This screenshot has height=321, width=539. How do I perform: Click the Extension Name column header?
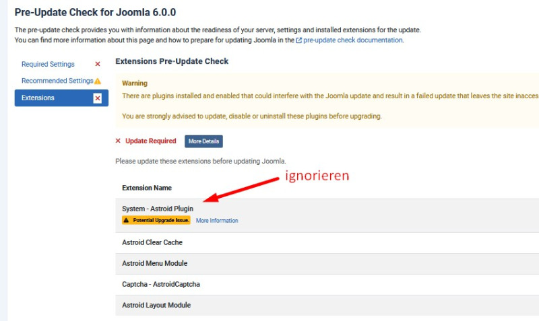coord(147,188)
